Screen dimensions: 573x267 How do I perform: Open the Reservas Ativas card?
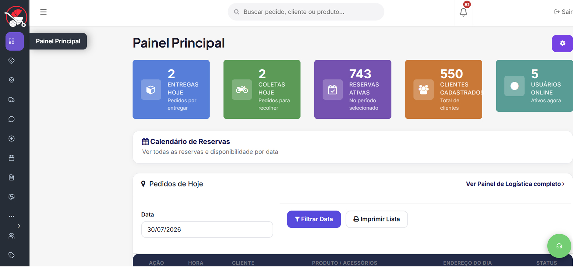(x=353, y=89)
